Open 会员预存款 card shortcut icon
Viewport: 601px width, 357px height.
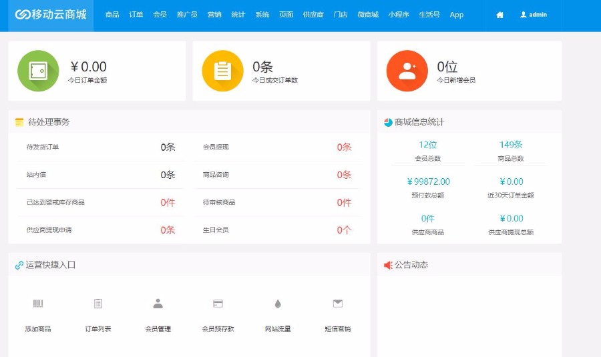pyautogui.click(x=218, y=304)
